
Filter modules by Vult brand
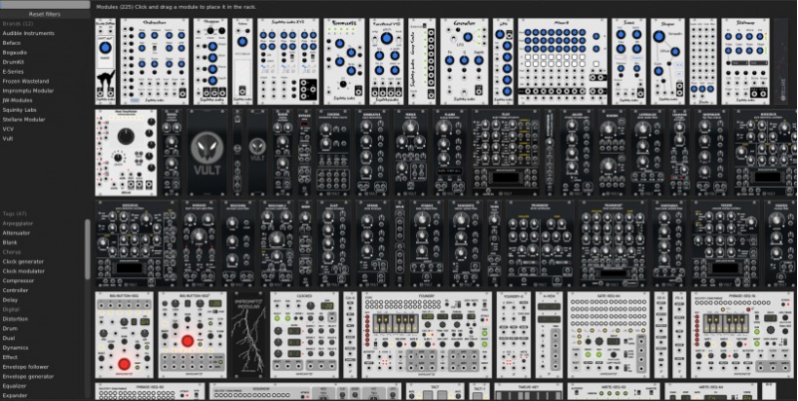tap(8, 139)
